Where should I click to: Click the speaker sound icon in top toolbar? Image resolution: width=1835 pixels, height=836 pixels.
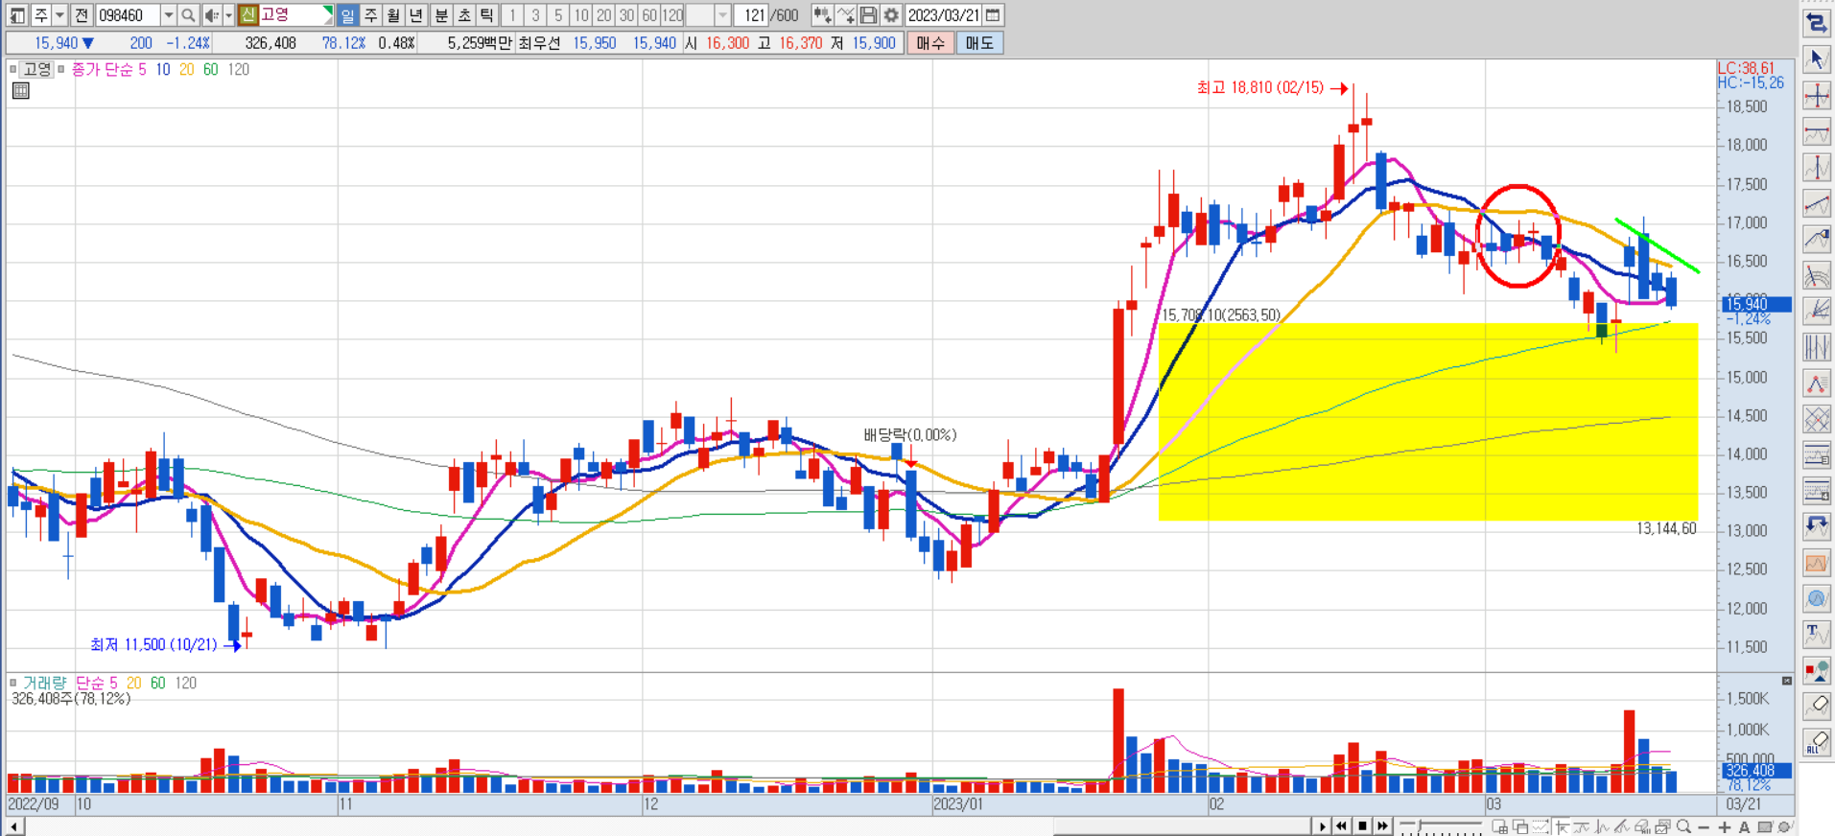pos(212,15)
